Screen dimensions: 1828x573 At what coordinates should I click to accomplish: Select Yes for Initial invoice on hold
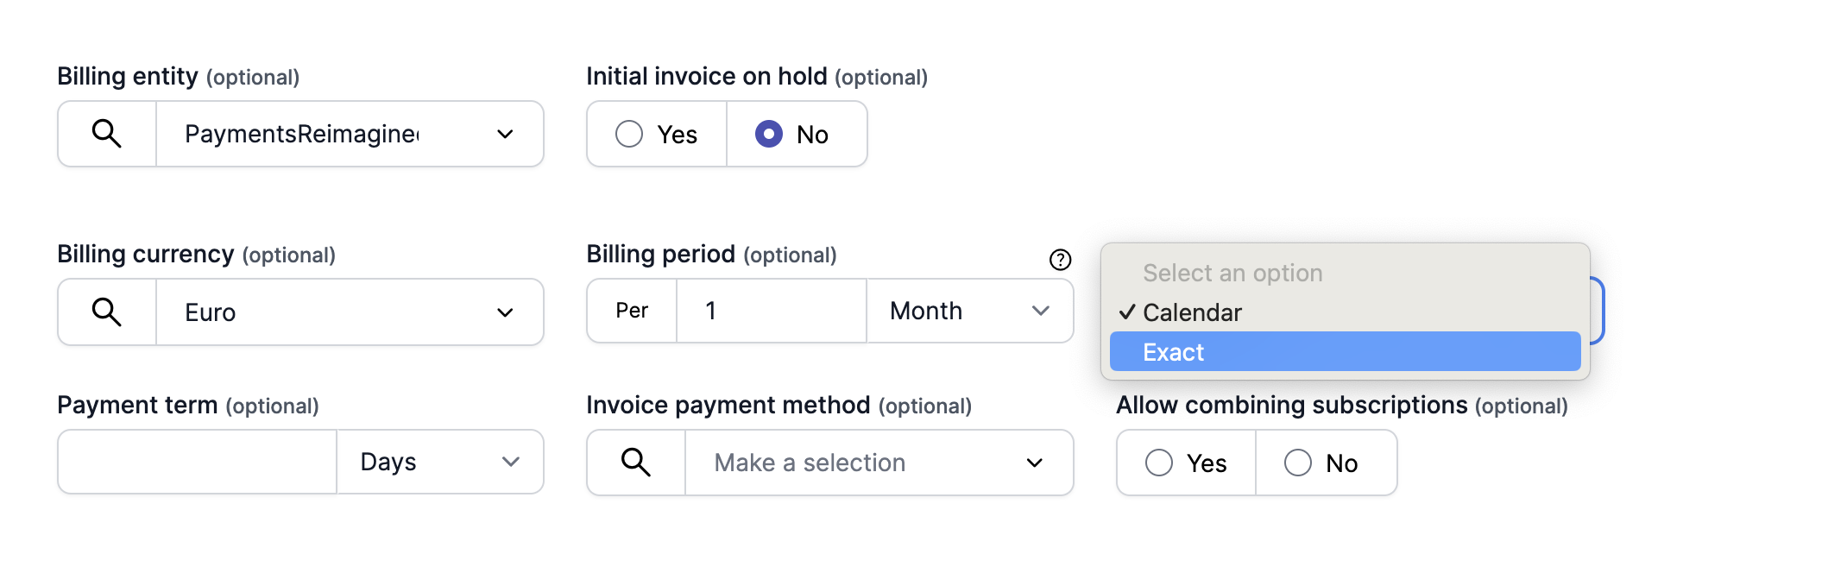(629, 134)
